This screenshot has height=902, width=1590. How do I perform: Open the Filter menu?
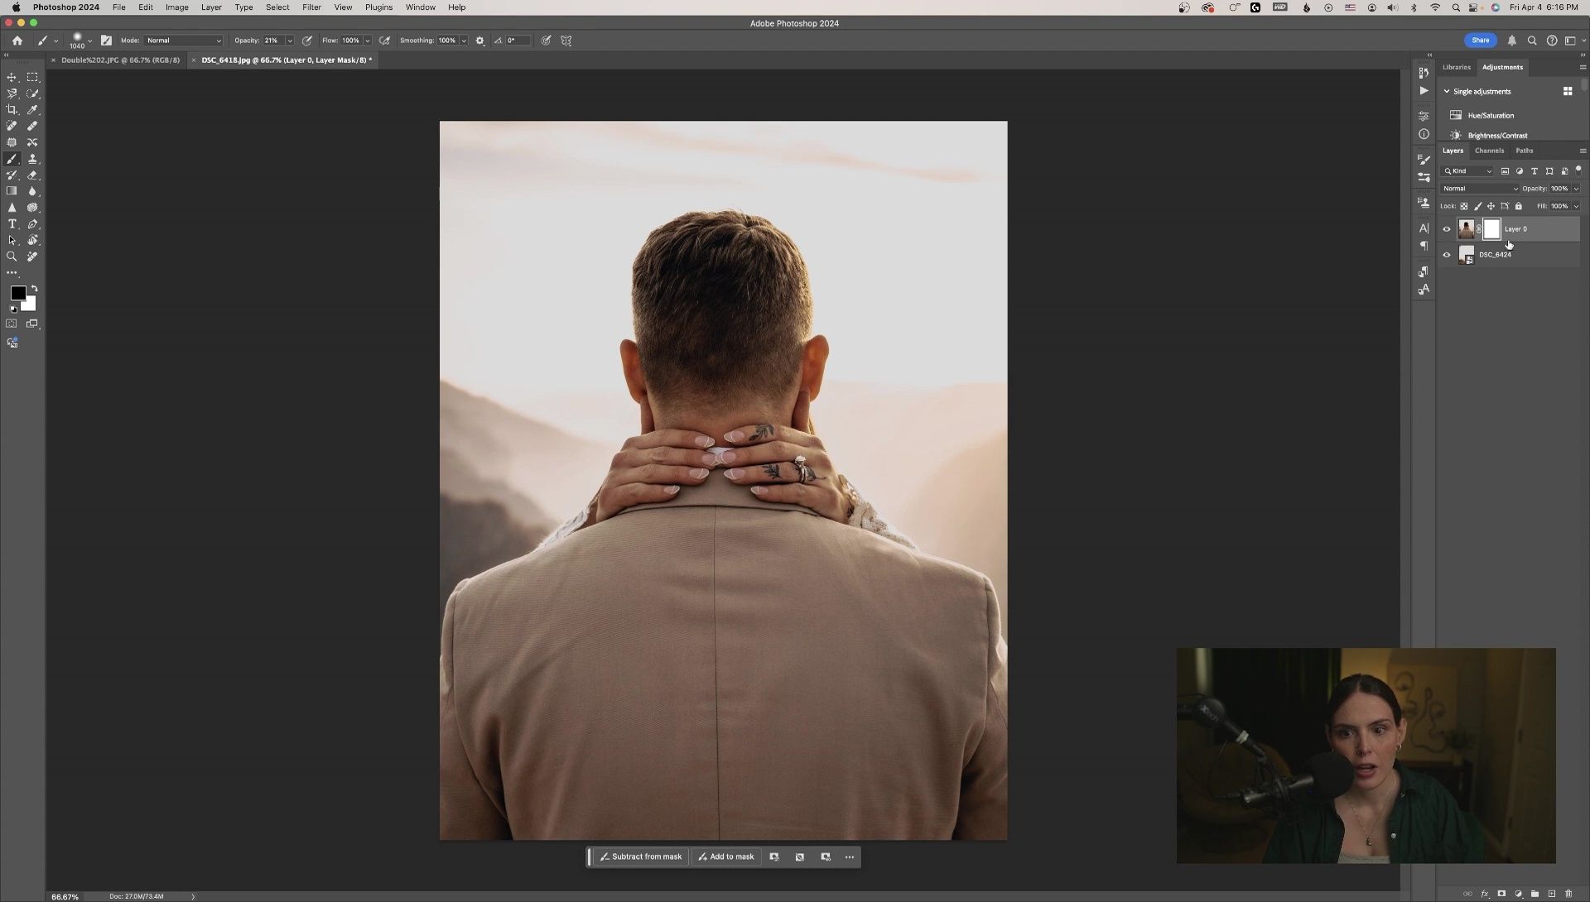(x=311, y=7)
